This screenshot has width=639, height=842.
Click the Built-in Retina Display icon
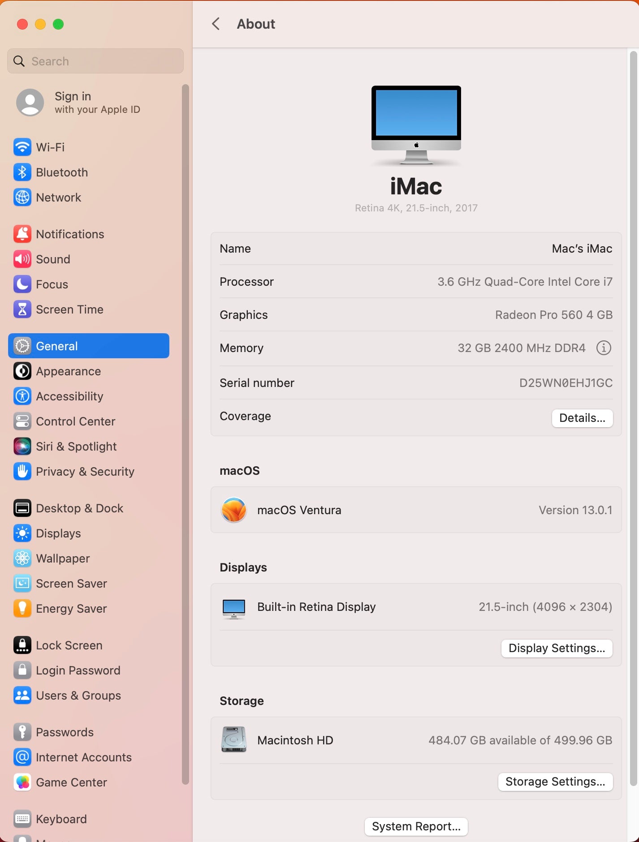[234, 609]
